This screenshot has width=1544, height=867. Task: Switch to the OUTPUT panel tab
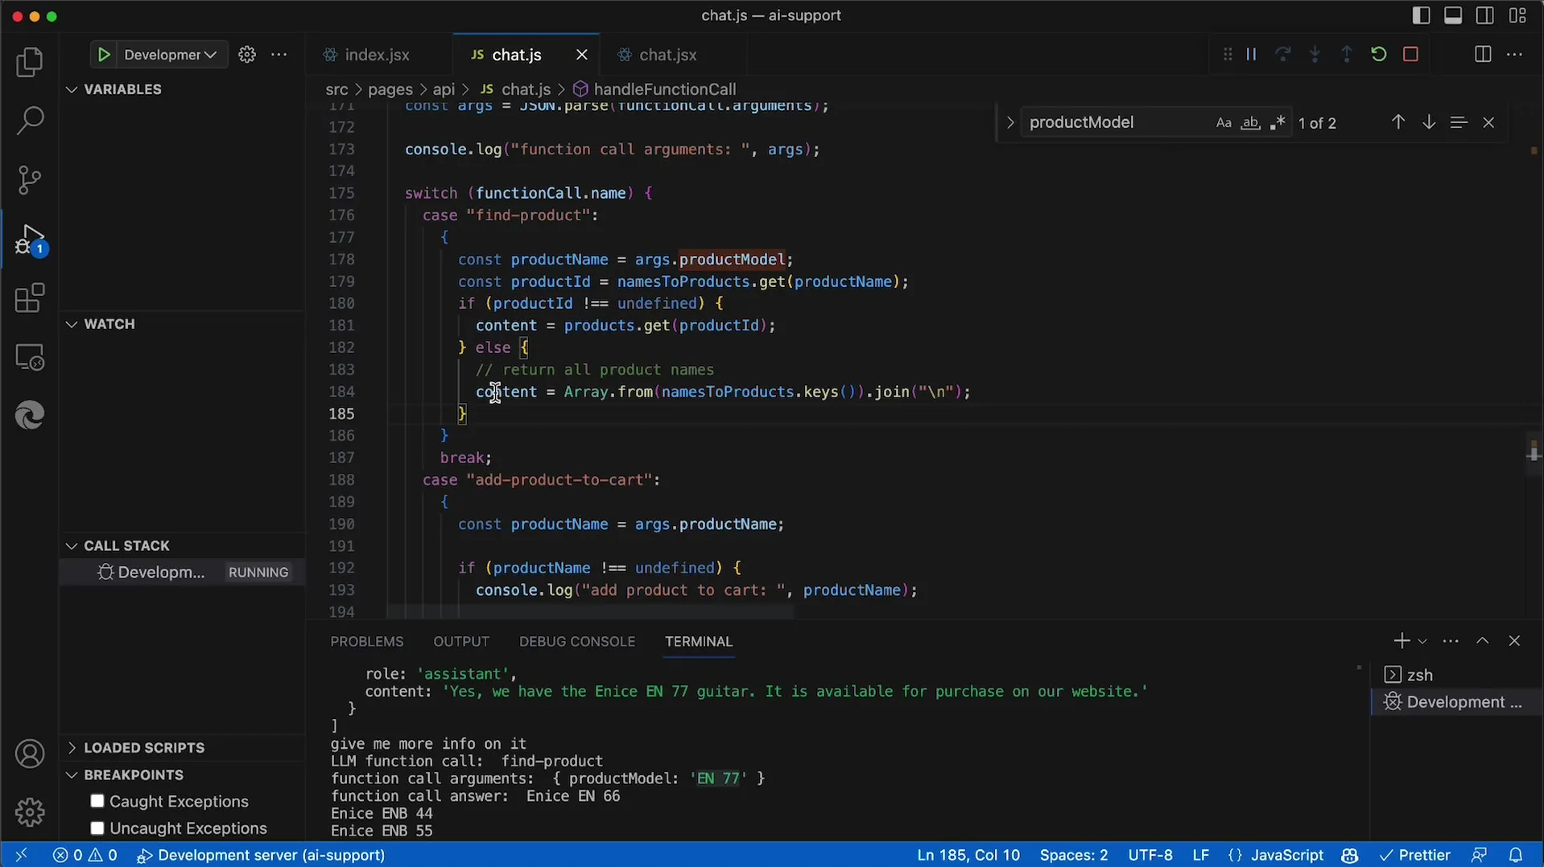pyautogui.click(x=461, y=642)
